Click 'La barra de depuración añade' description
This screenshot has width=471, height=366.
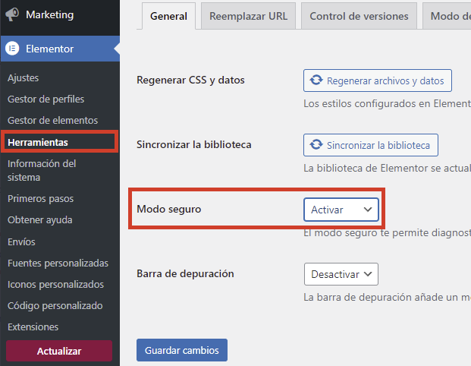(387, 298)
